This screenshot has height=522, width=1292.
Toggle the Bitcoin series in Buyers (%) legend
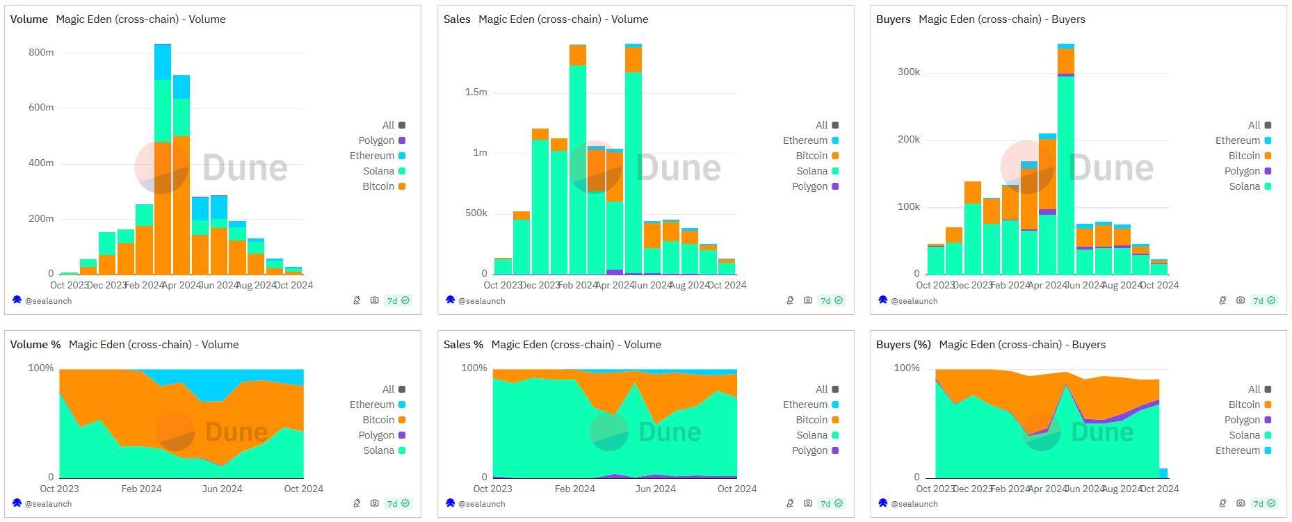[1250, 405]
